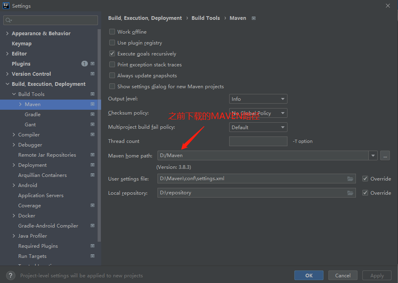Viewport: 398px width, 283px height.
Task: Click the search magnifier icon
Action: coord(9,20)
